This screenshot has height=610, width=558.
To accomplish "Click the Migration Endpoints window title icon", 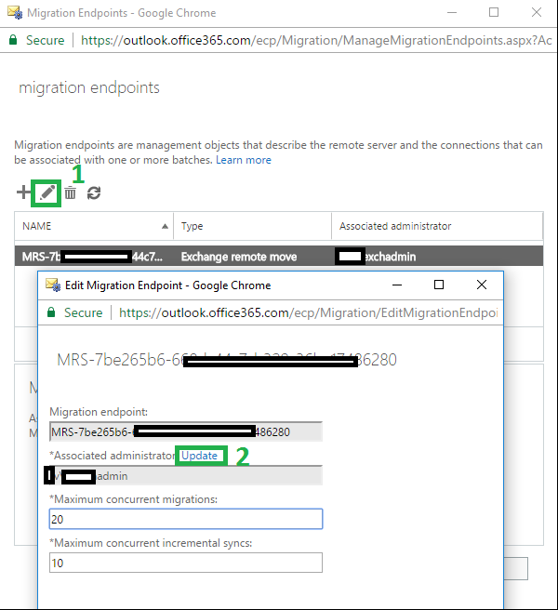I will [x=15, y=12].
